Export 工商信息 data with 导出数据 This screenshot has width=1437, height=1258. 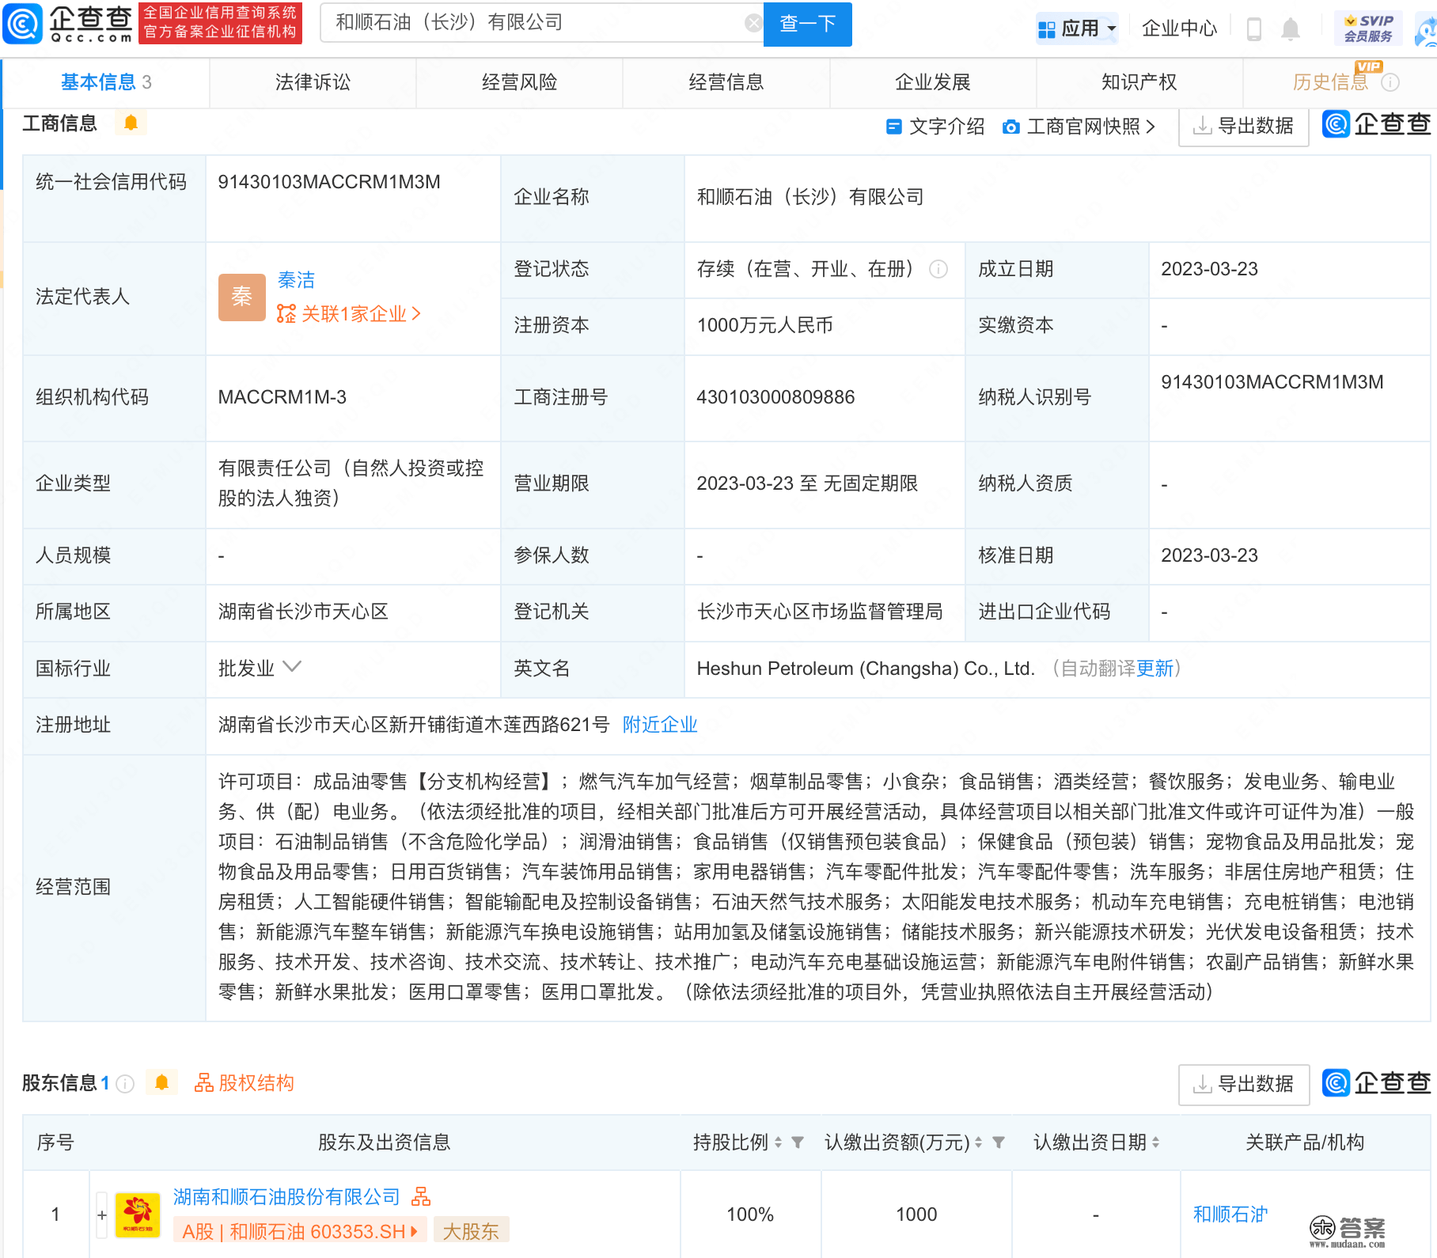click(1243, 126)
